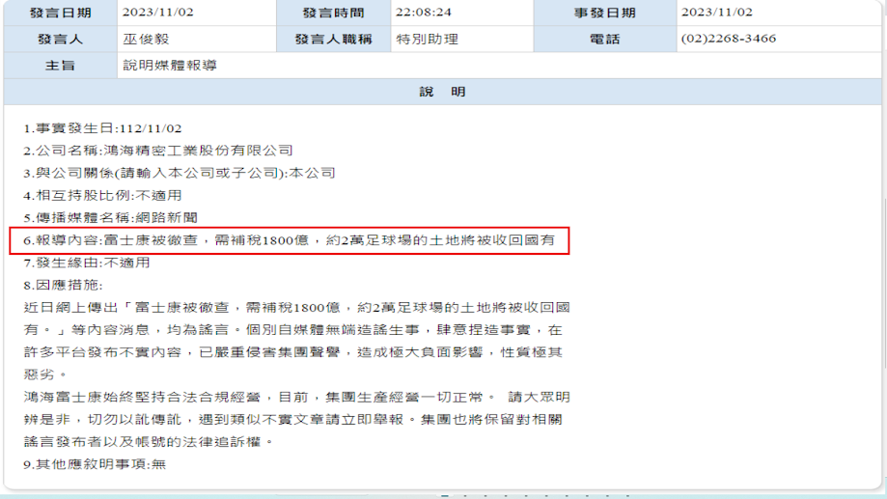The image size is (887, 499).
Task: Click the 電話 label cell
Action: (605, 39)
